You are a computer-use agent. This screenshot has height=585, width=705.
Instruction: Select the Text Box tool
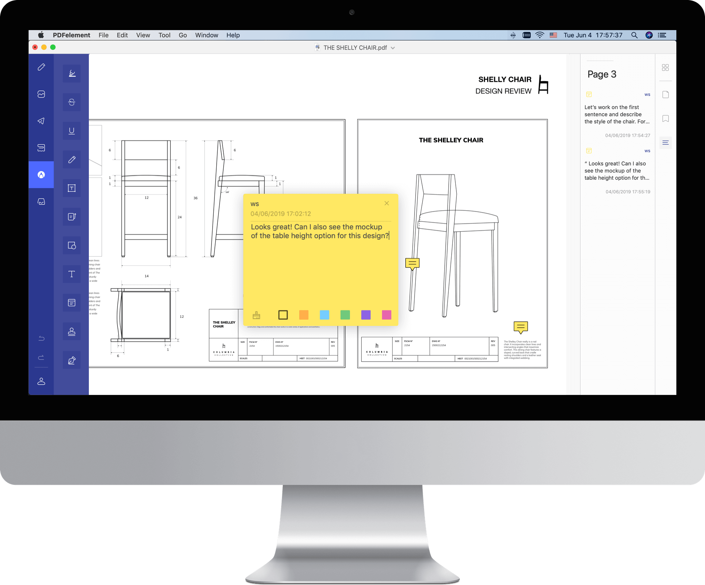click(x=72, y=188)
